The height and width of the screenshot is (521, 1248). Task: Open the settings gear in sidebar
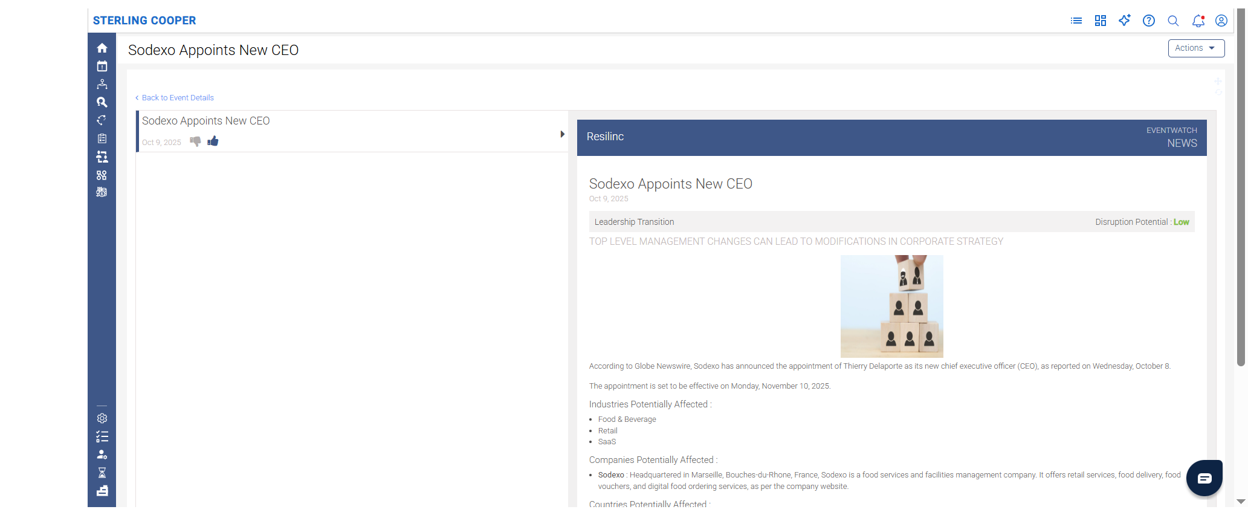tap(102, 418)
